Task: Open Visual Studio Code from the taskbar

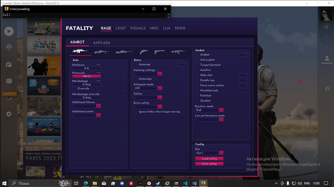Action: point(185,183)
